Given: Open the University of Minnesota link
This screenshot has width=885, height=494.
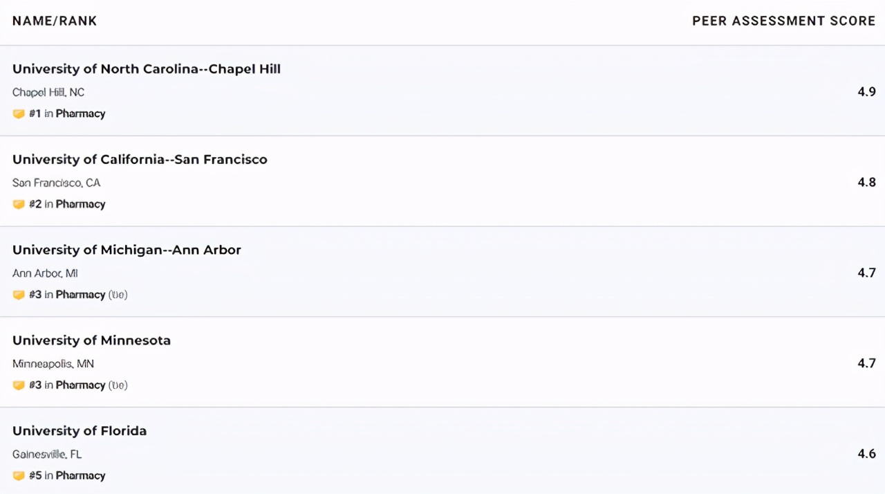Looking at the screenshot, I should pos(91,340).
